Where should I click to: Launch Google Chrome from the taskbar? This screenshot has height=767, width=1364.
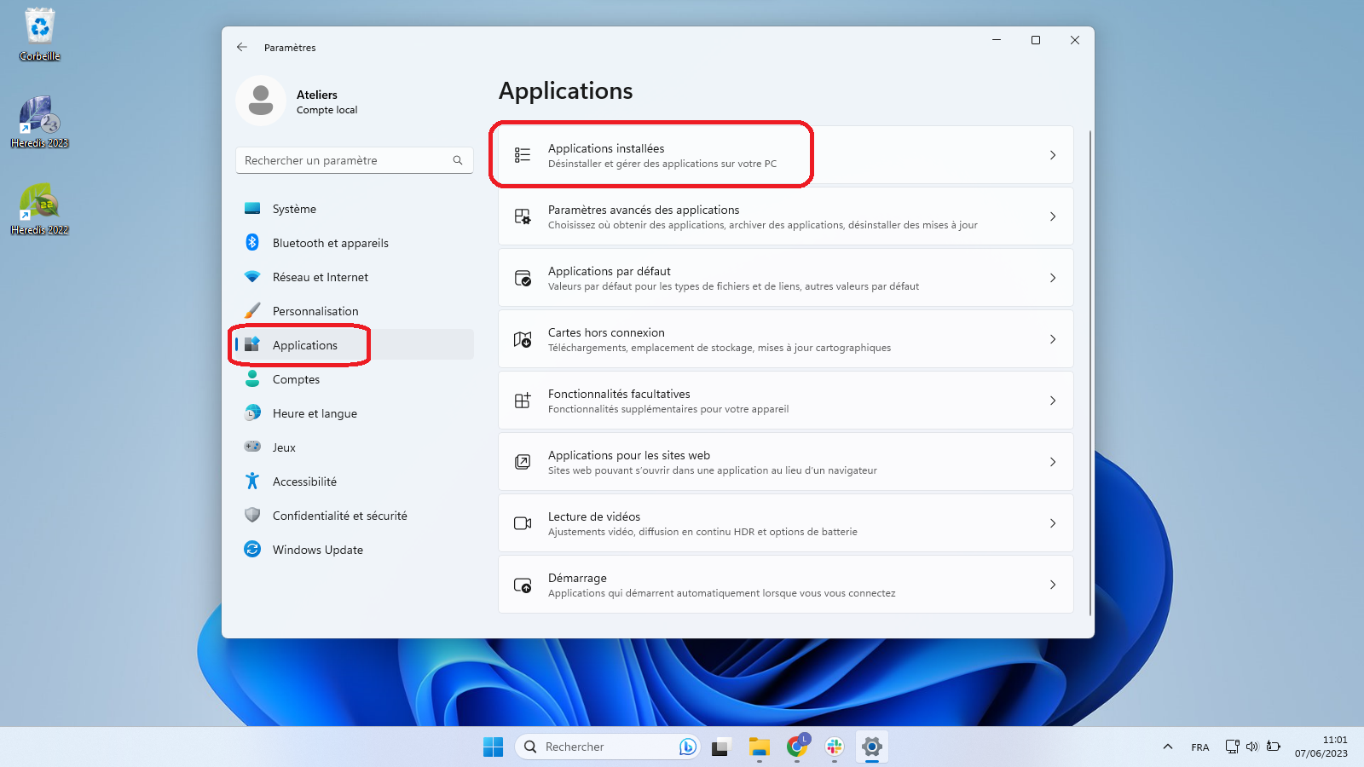(x=797, y=747)
